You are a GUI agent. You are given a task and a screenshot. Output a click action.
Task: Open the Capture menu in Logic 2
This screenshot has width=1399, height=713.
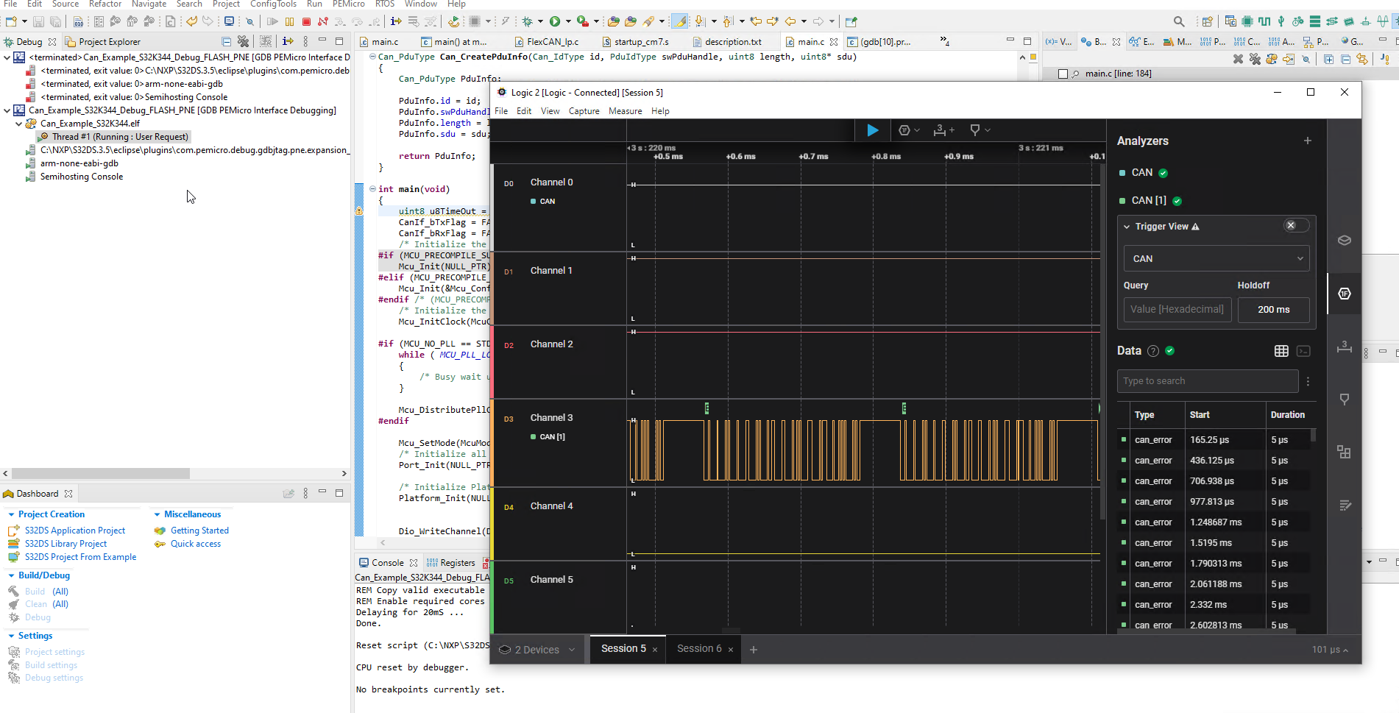pyautogui.click(x=584, y=111)
